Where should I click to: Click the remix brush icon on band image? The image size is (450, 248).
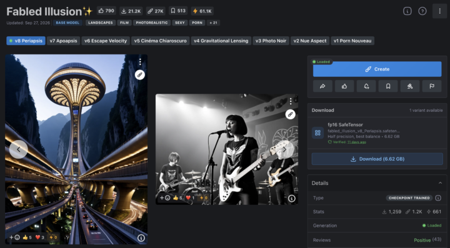tap(291, 114)
